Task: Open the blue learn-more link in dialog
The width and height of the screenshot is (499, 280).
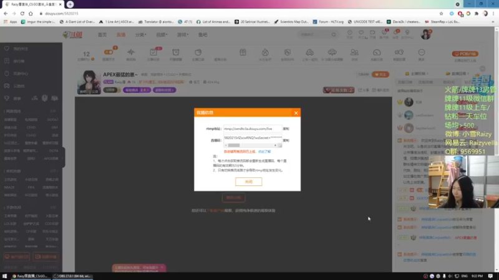Action: click(x=264, y=152)
